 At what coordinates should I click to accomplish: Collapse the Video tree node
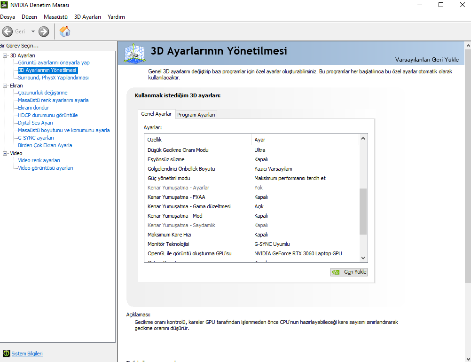(x=5, y=153)
